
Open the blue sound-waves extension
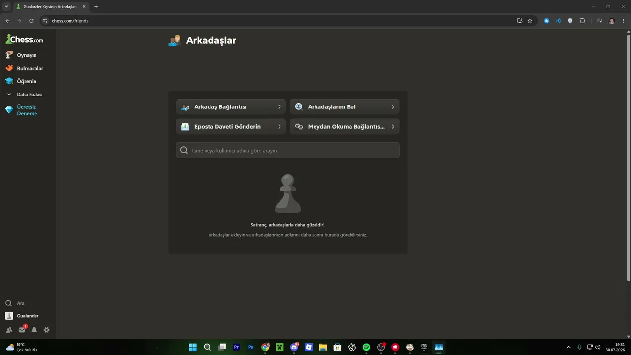pos(558,21)
